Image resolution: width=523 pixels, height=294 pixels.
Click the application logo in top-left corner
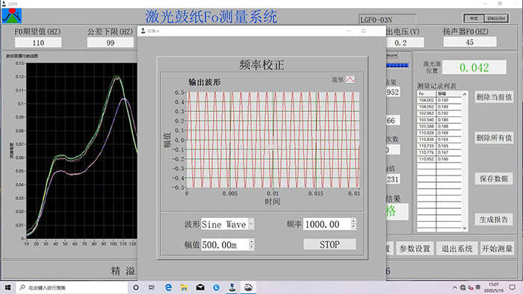coord(12,16)
